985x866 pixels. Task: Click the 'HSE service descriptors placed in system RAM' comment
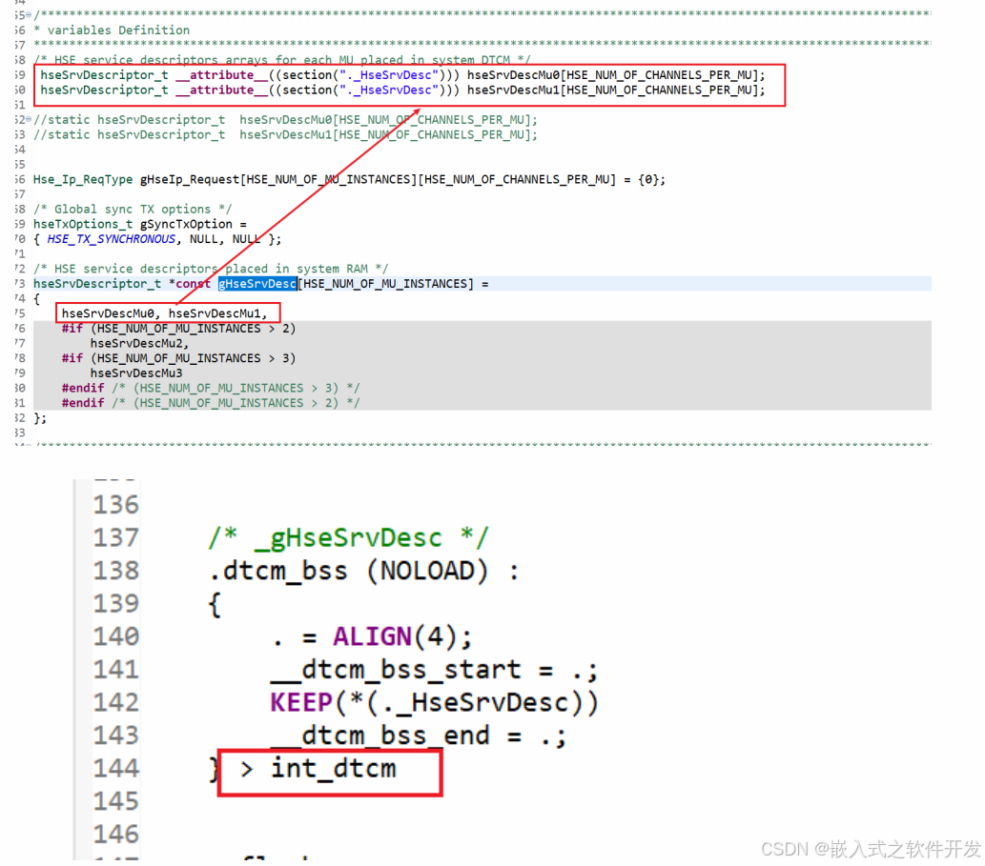(211, 269)
